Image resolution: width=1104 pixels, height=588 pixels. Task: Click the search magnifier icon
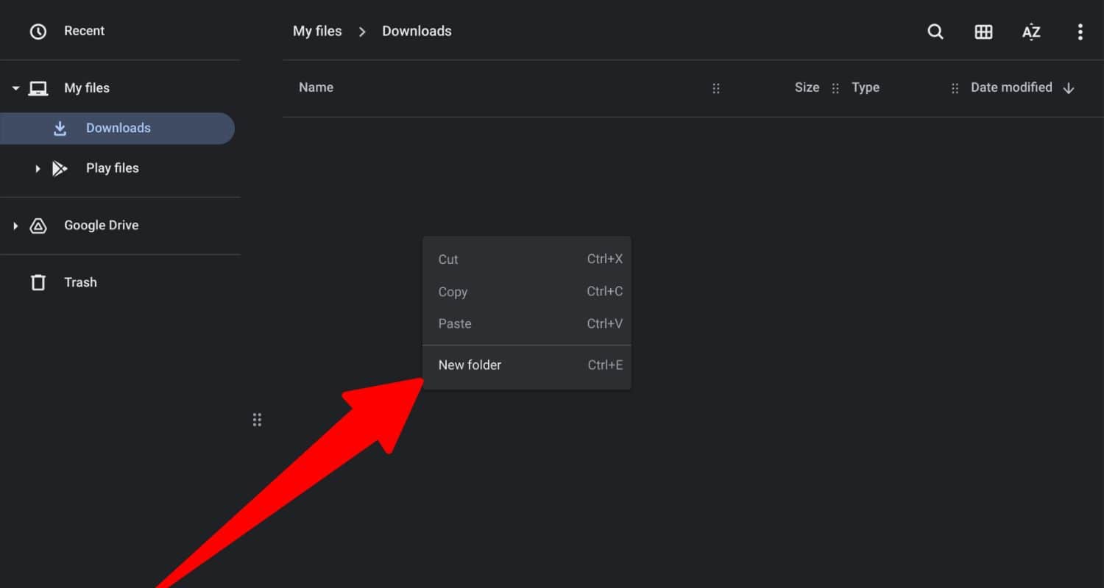click(x=935, y=32)
